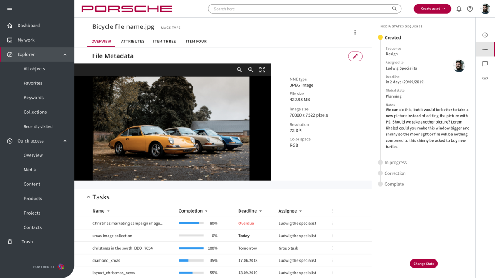Switch to the Attributes tab
This screenshot has height=278, width=495.
(133, 41)
